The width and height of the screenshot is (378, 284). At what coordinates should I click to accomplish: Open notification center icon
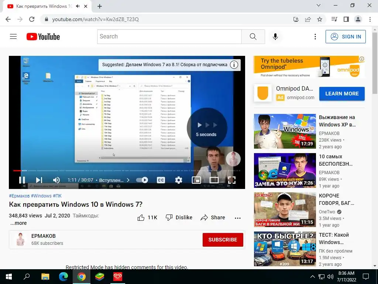tap(366, 277)
